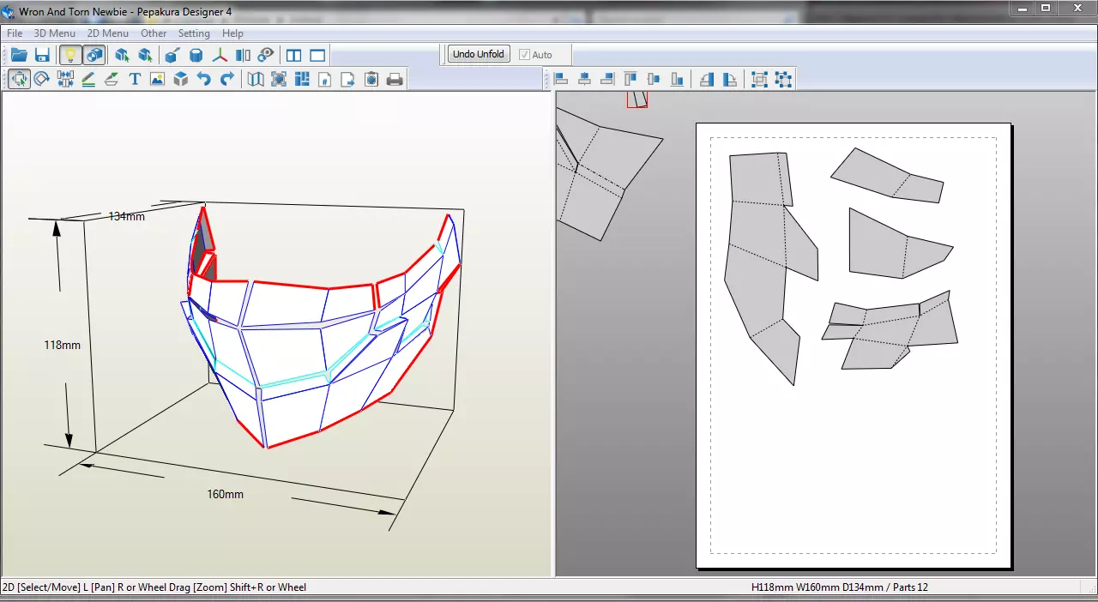Rotate selected part counterclockwise

click(x=707, y=80)
